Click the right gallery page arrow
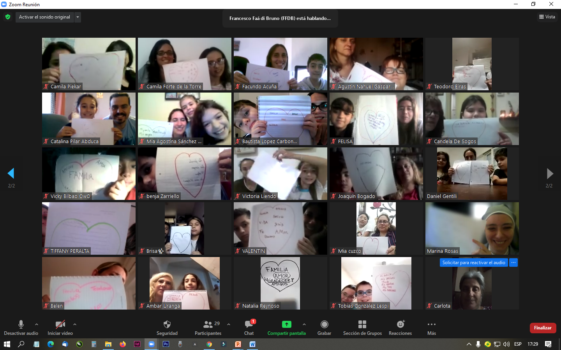The height and width of the screenshot is (350, 561). coord(550,173)
